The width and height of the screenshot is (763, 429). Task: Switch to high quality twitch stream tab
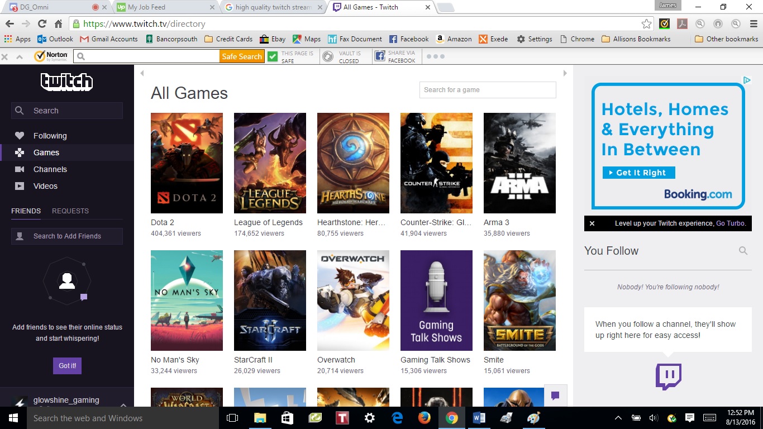[x=274, y=7]
